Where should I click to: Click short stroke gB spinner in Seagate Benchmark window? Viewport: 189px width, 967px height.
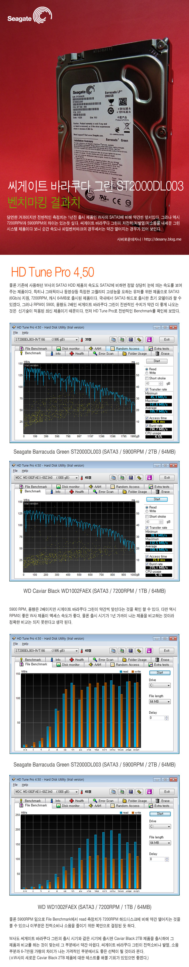coord(161,384)
